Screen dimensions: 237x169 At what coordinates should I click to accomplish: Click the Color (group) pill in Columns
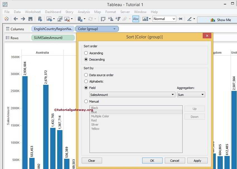click(97, 29)
